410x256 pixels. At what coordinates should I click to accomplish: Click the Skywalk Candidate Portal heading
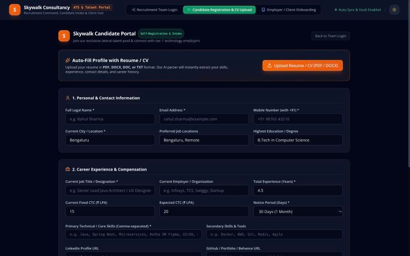[105, 33]
